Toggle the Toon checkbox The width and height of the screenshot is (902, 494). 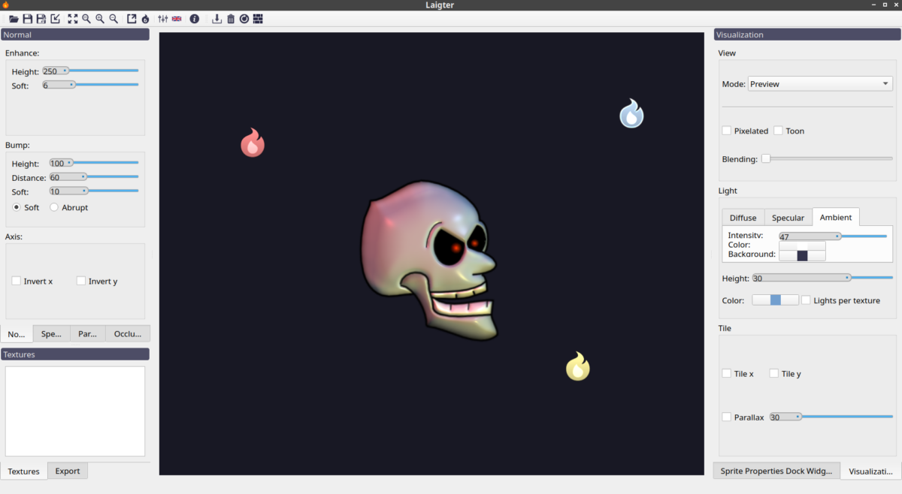tap(779, 131)
